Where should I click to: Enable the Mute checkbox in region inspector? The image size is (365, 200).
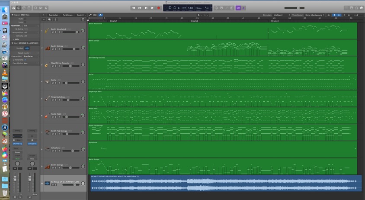[25, 19]
